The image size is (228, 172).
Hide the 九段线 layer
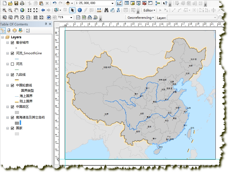point(12,75)
